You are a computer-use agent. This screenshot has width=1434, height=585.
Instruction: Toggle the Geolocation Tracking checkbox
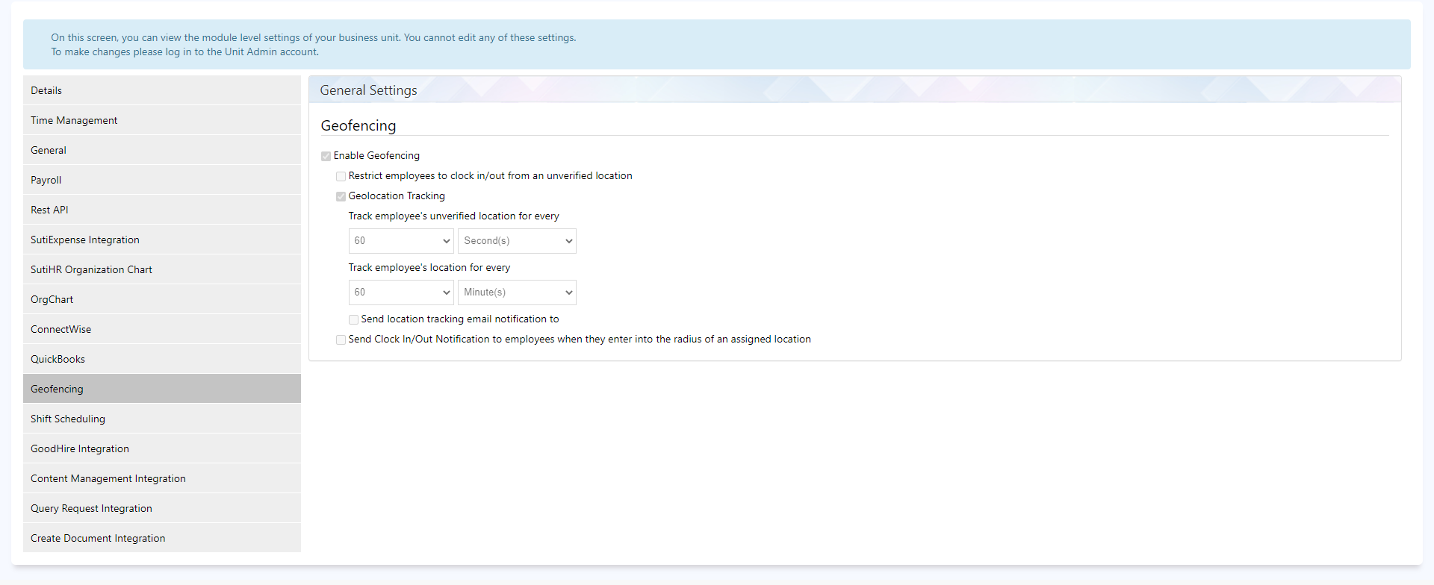[x=341, y=196]
